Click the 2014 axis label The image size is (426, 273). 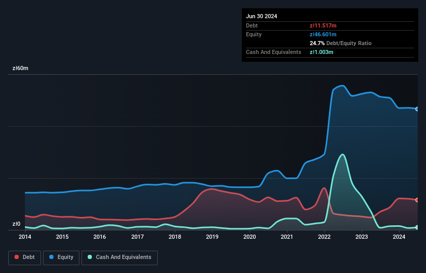25,237
